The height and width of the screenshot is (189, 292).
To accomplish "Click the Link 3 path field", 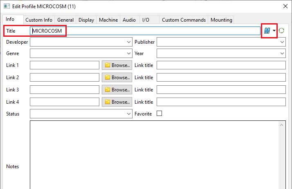I will pyautogui.click(x=65, y=90).
